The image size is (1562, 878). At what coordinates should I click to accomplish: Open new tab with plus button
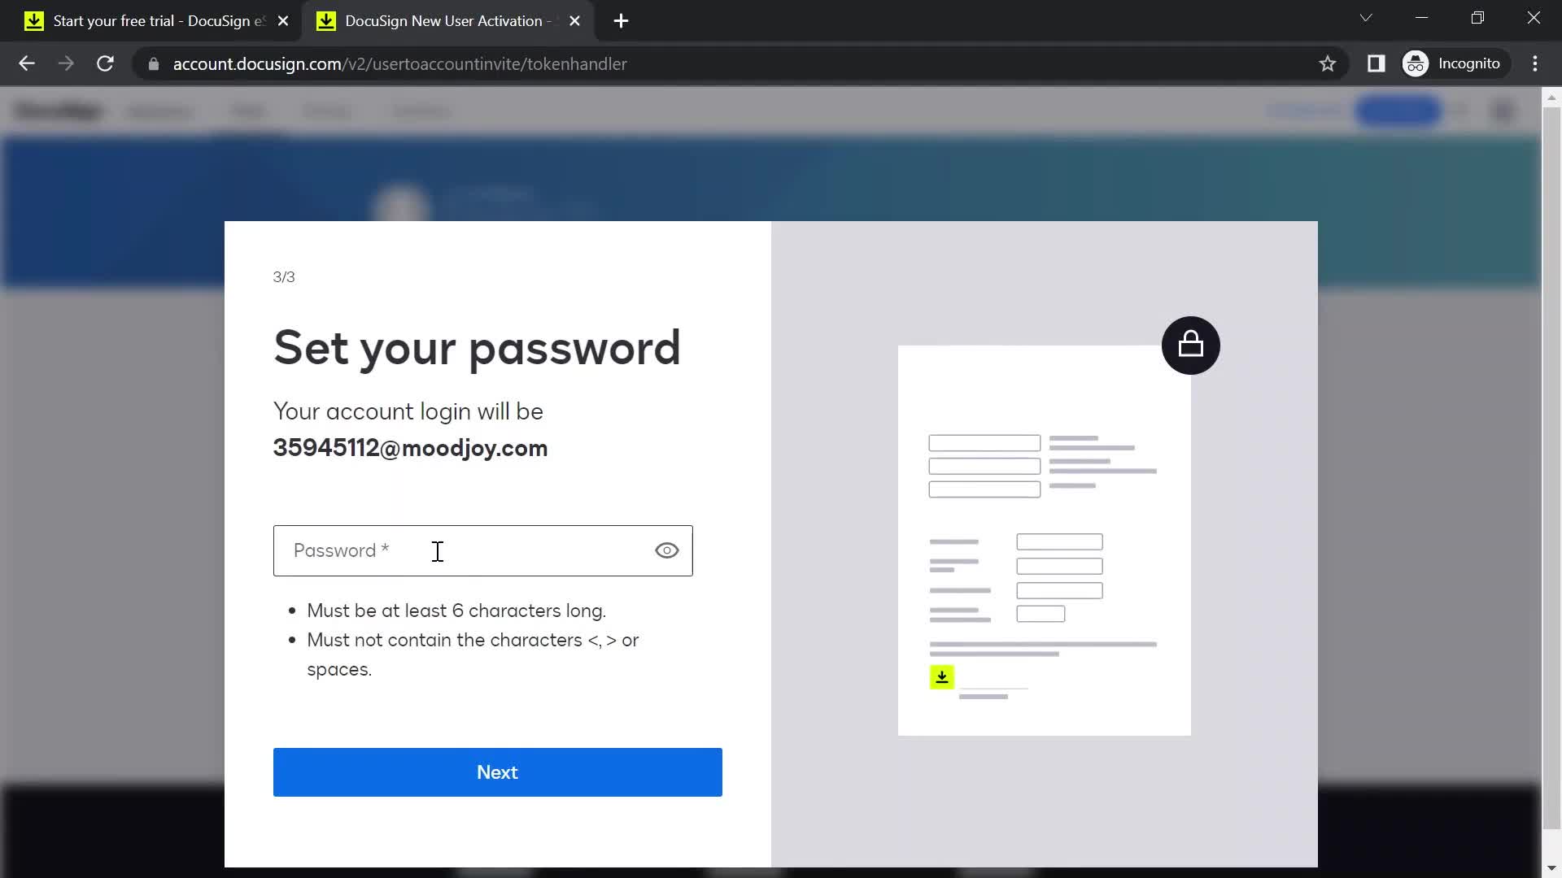point(622,21)
